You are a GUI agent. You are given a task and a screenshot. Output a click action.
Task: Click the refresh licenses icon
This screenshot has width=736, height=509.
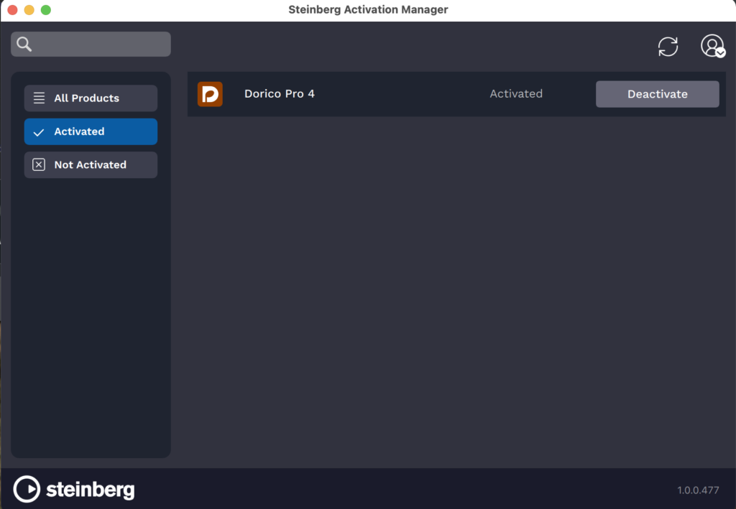coord(668,47)
